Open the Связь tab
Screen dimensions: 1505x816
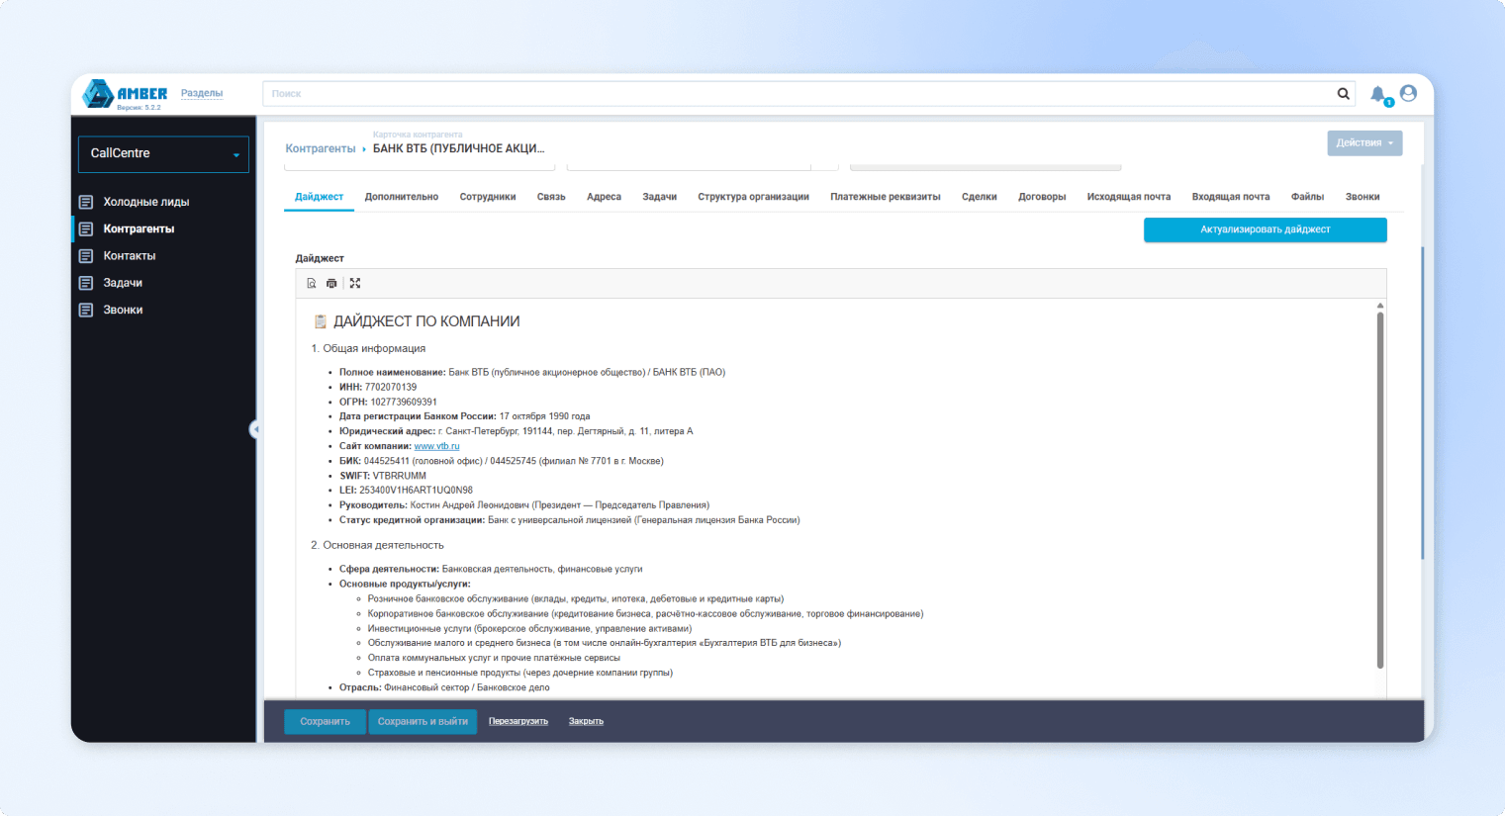point(551,197)
